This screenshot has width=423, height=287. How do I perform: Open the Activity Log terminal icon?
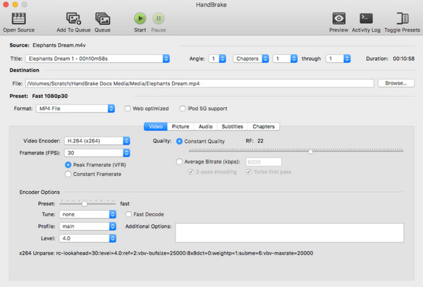(x=366, y=18)
